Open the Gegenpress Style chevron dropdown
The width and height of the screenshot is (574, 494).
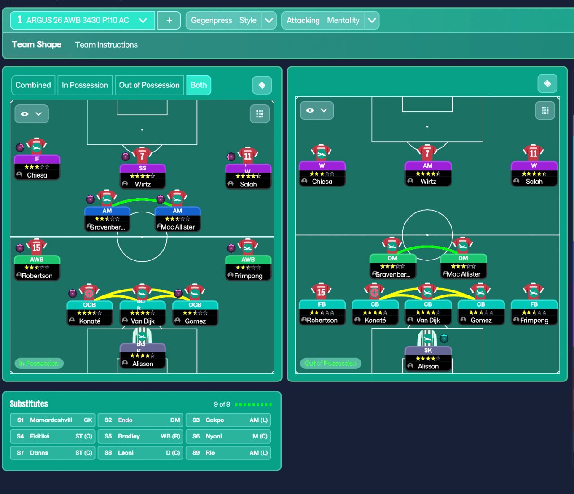coord(269,20)
